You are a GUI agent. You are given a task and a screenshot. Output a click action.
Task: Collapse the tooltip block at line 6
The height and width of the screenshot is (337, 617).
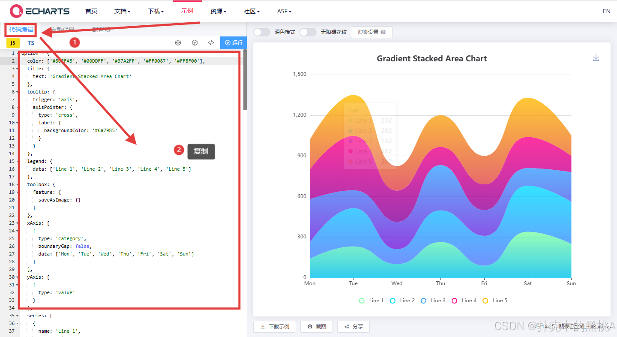17,92
